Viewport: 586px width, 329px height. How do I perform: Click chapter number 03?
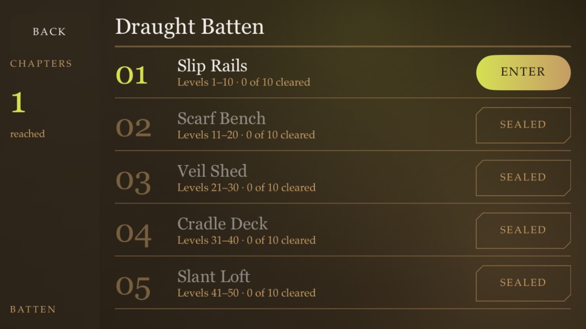coord(134,182)
